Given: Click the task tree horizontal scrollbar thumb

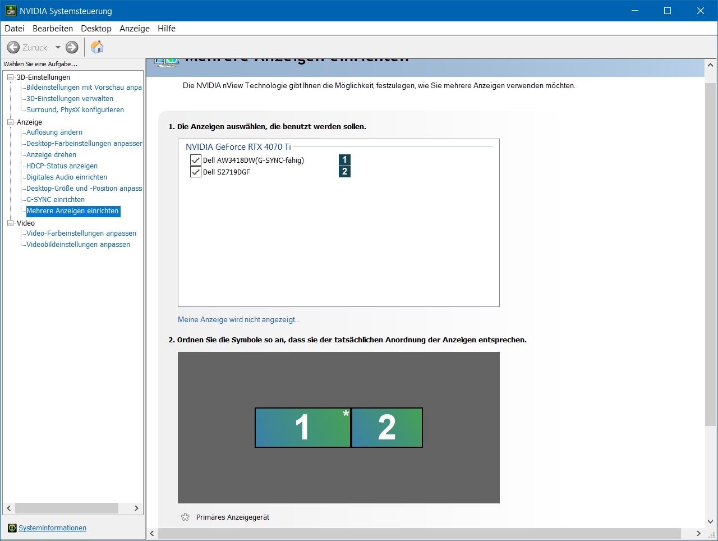Looking at the screenshot, I should coord(67,508).
